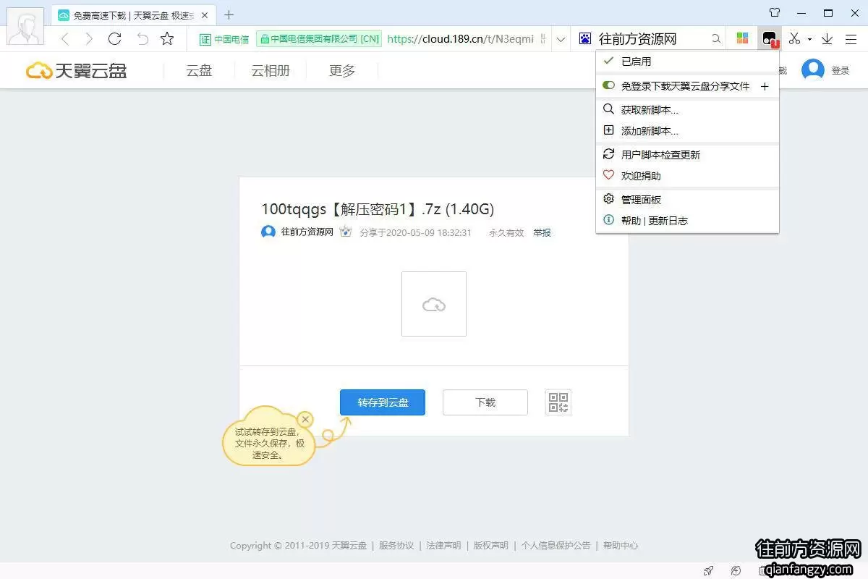Go forward to the next page
The width and height of the screenshot is (868, 579).
coord(89,39)
